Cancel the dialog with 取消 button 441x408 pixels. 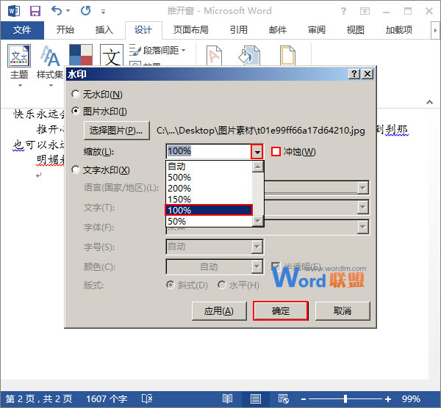(343, 311)
